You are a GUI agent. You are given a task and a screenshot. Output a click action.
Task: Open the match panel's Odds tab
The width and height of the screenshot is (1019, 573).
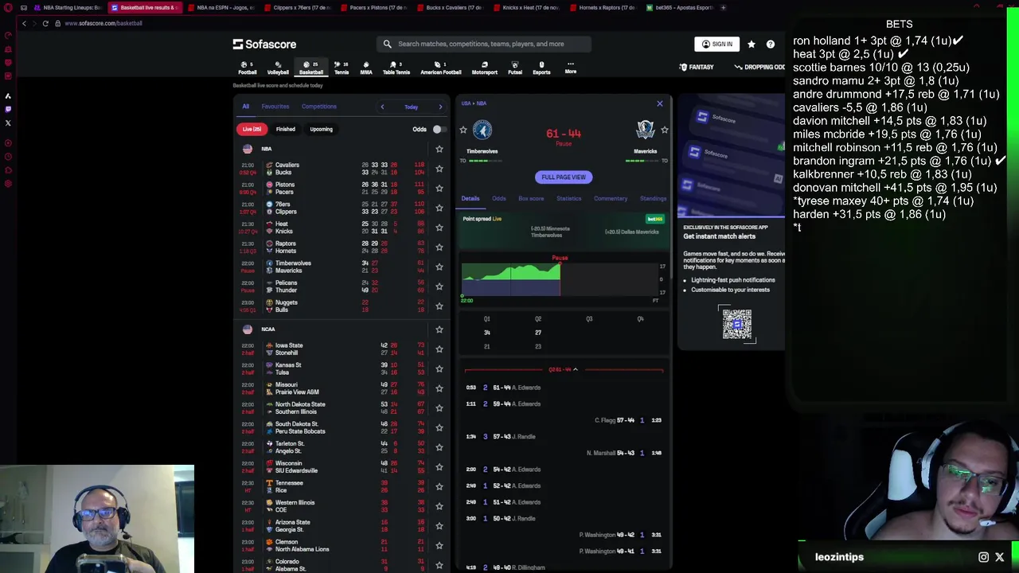pyautogui.click(x=498, y=198)
